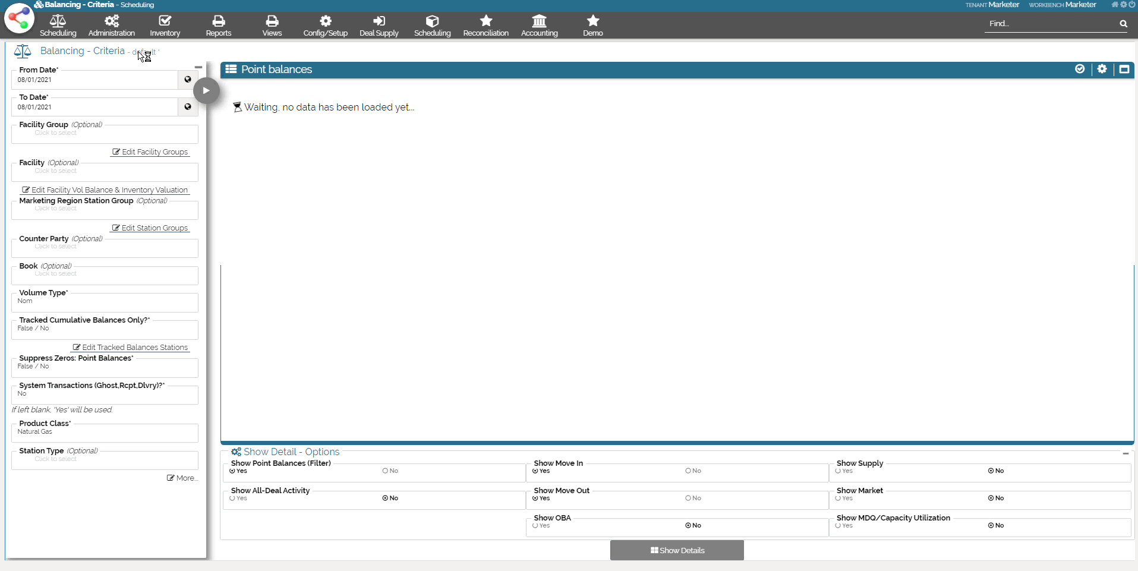1138x571 pixels.
Task: Click into the Find search field
Action: click(1049, 24)
